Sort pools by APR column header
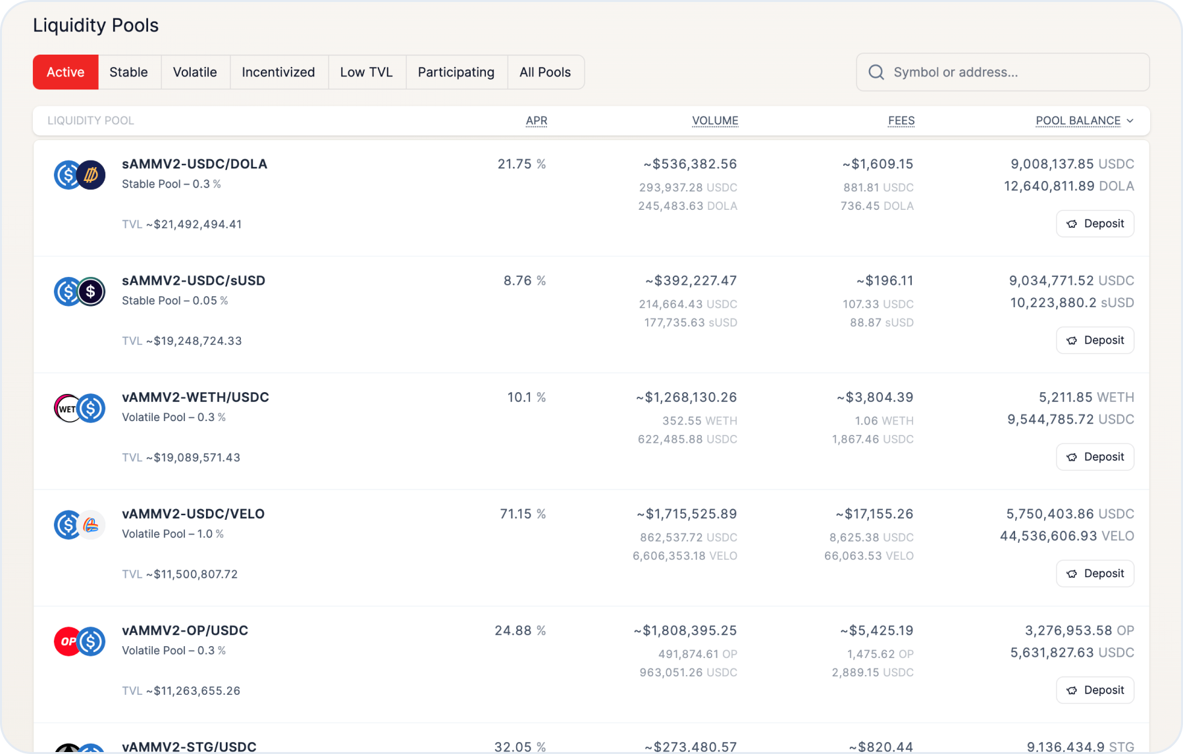Image resolution: width=1183 pixels, height=754 pixels. click(537, 121)
